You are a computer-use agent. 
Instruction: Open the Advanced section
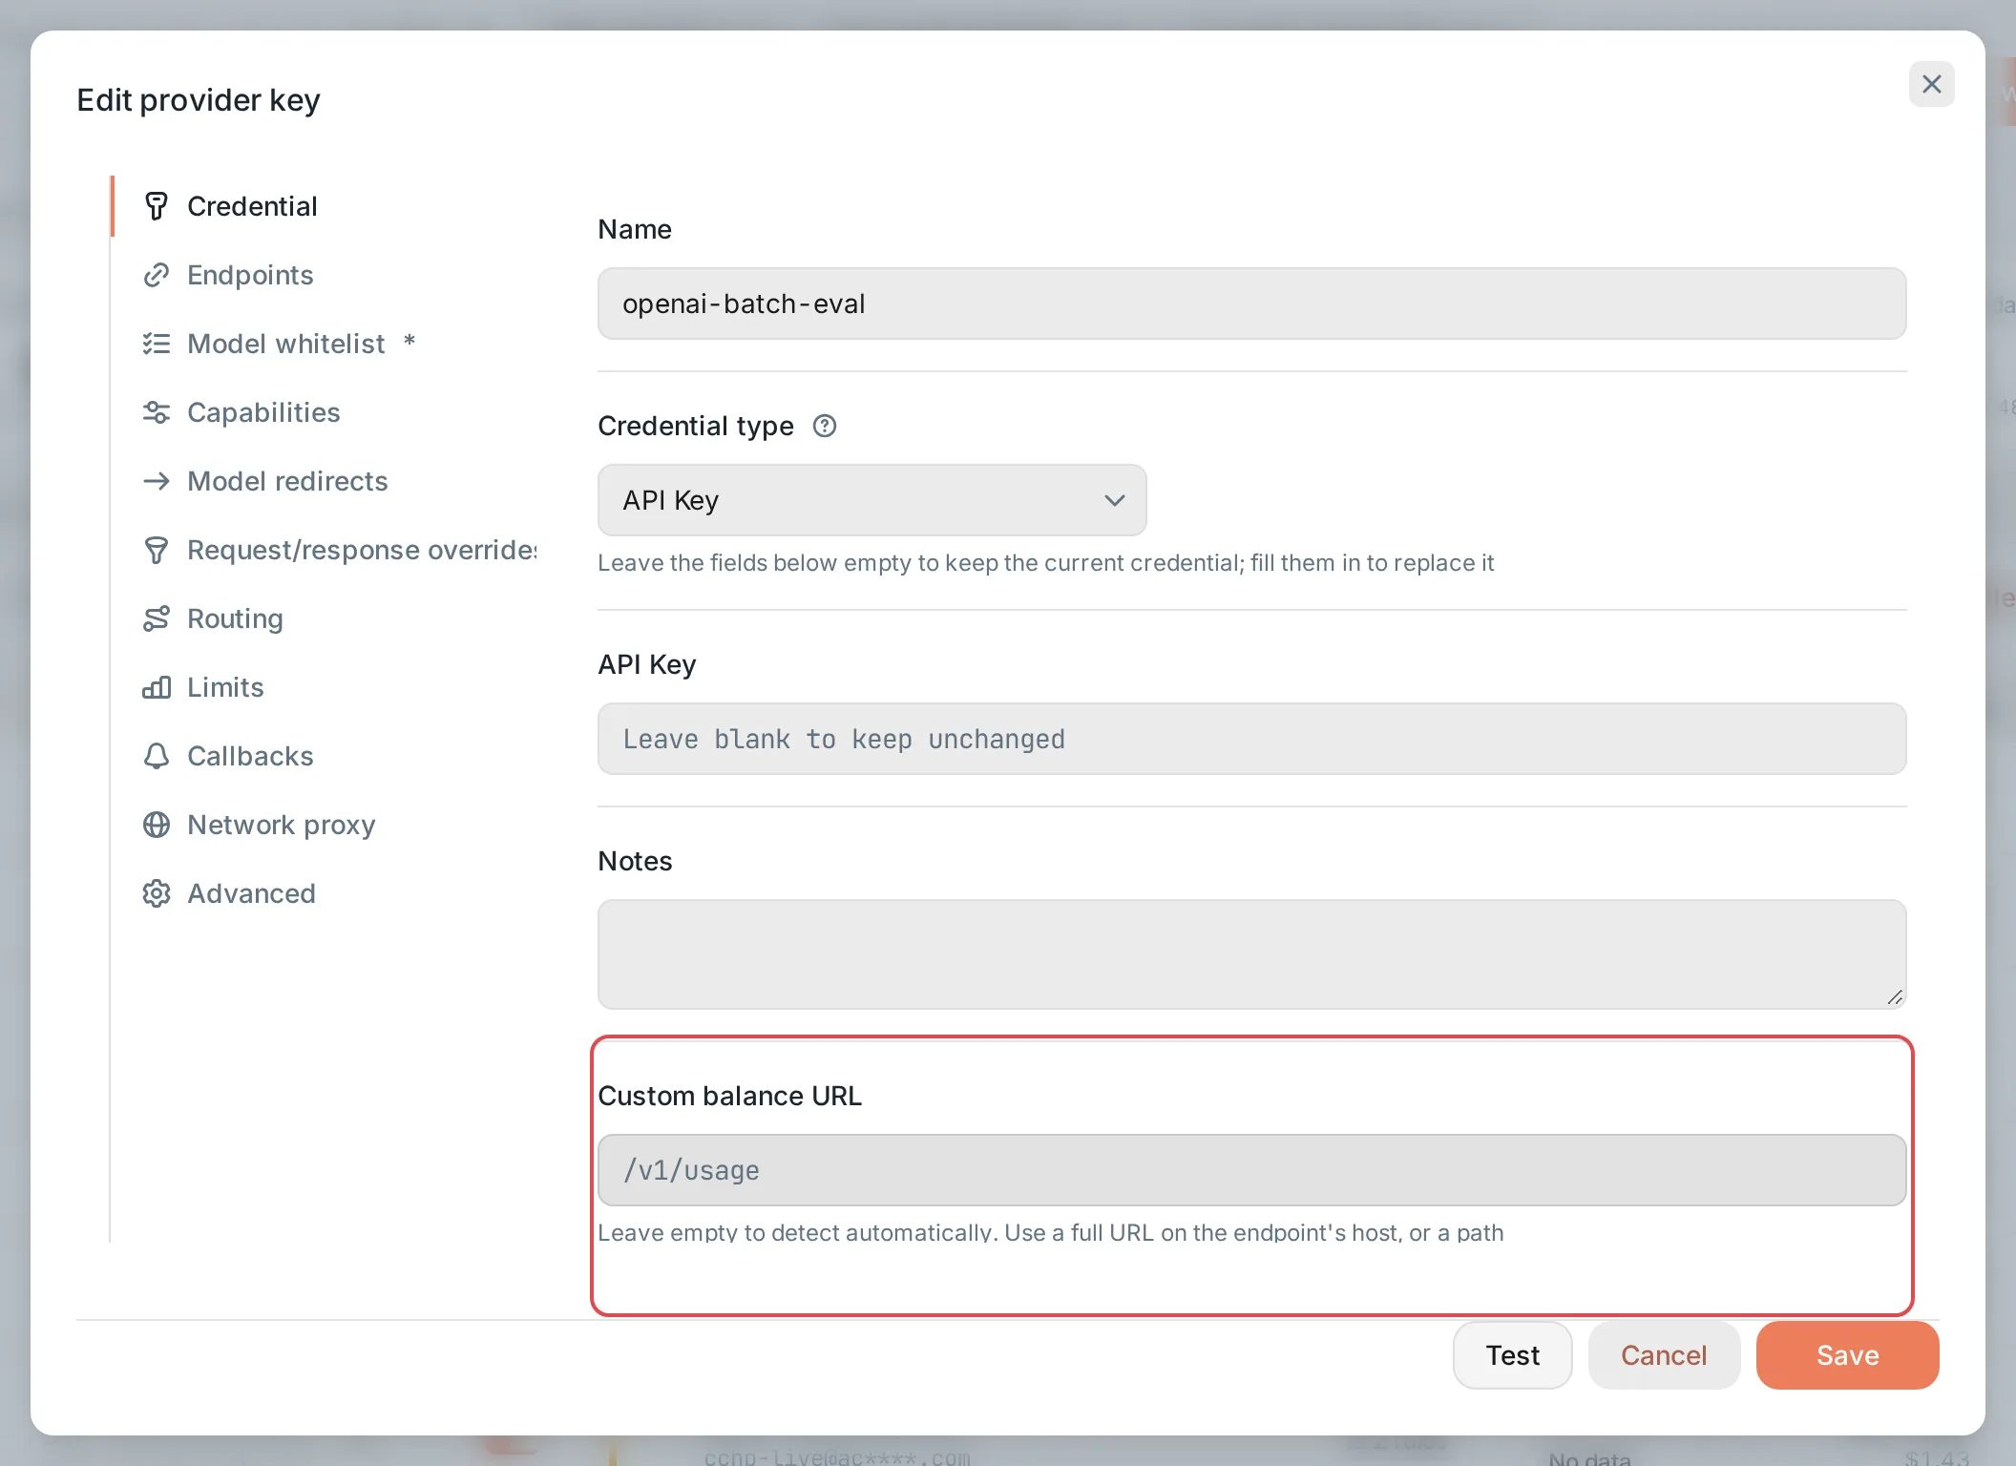coord(251,893)
